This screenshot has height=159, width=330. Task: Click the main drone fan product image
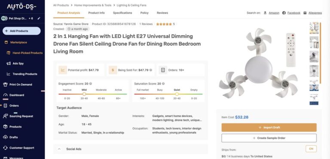258,63
